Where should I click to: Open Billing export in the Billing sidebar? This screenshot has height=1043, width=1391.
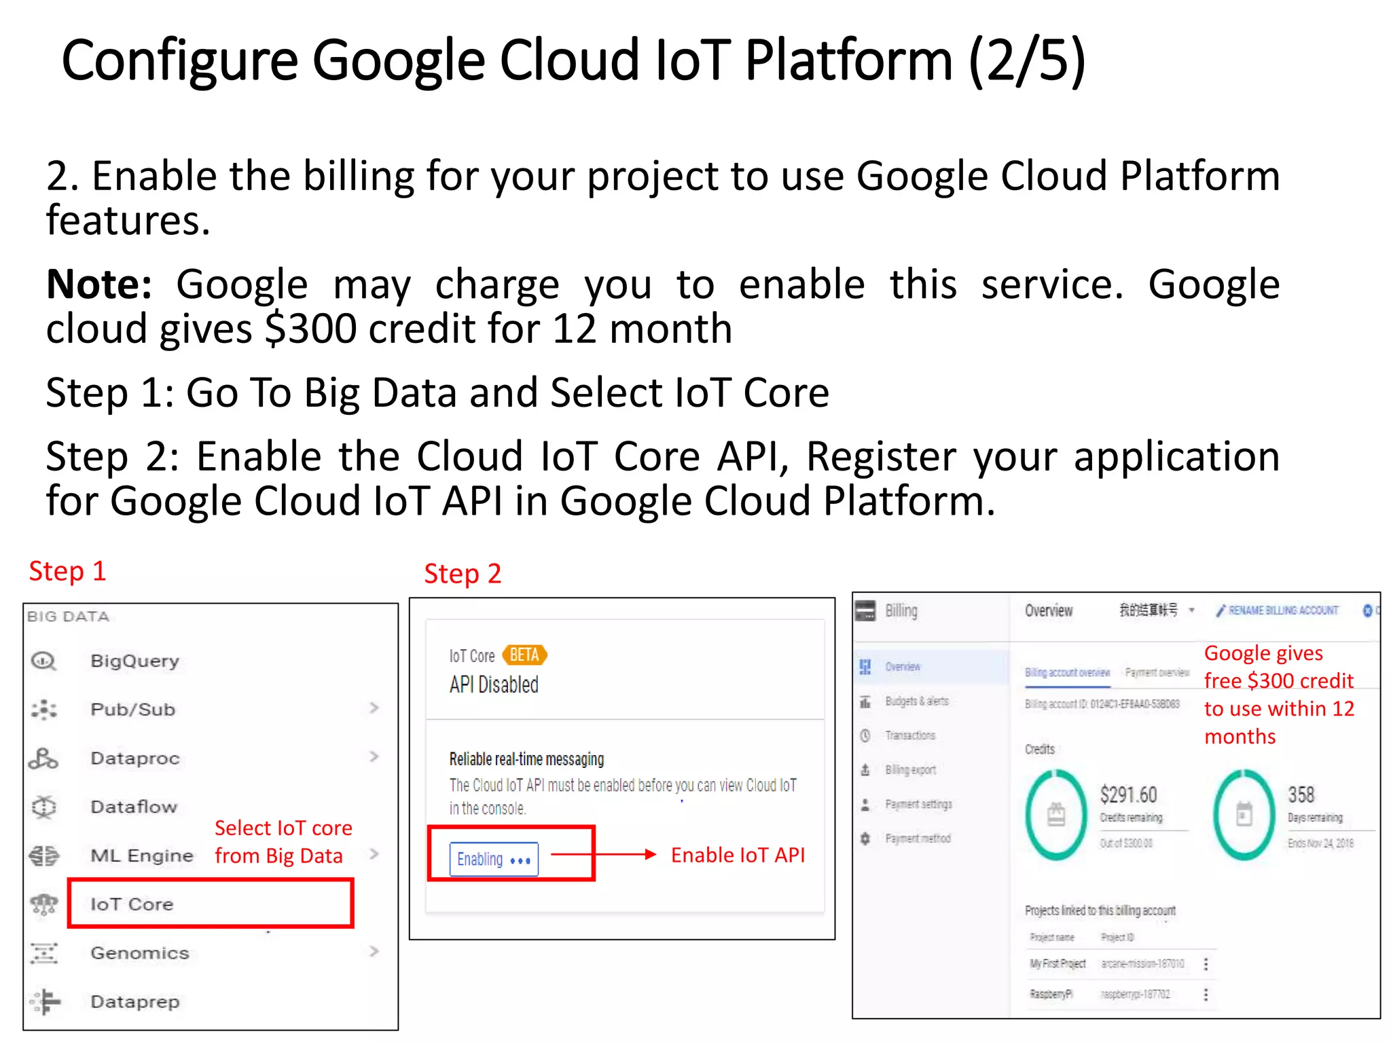[x=911, y=770]
